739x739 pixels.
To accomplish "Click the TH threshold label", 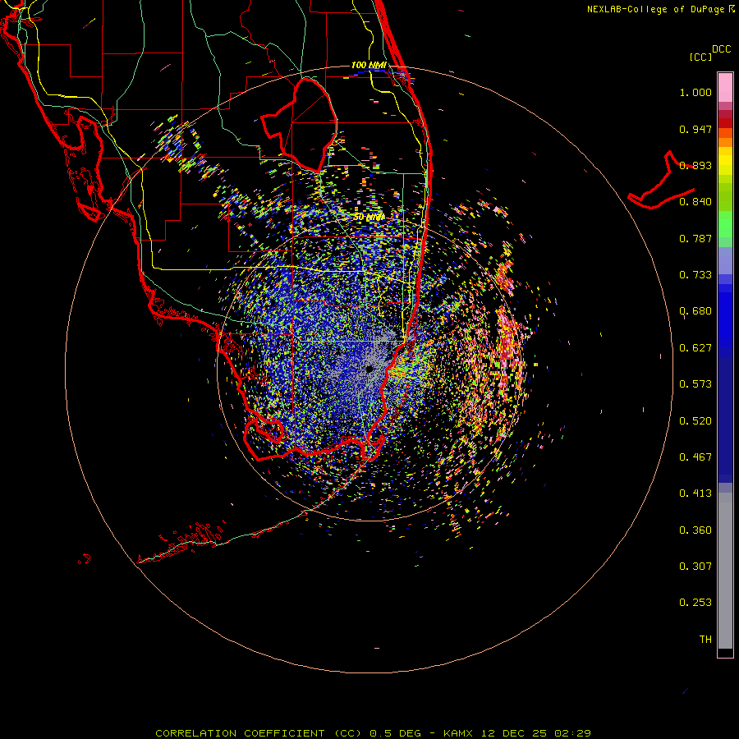I will point(705,640).
